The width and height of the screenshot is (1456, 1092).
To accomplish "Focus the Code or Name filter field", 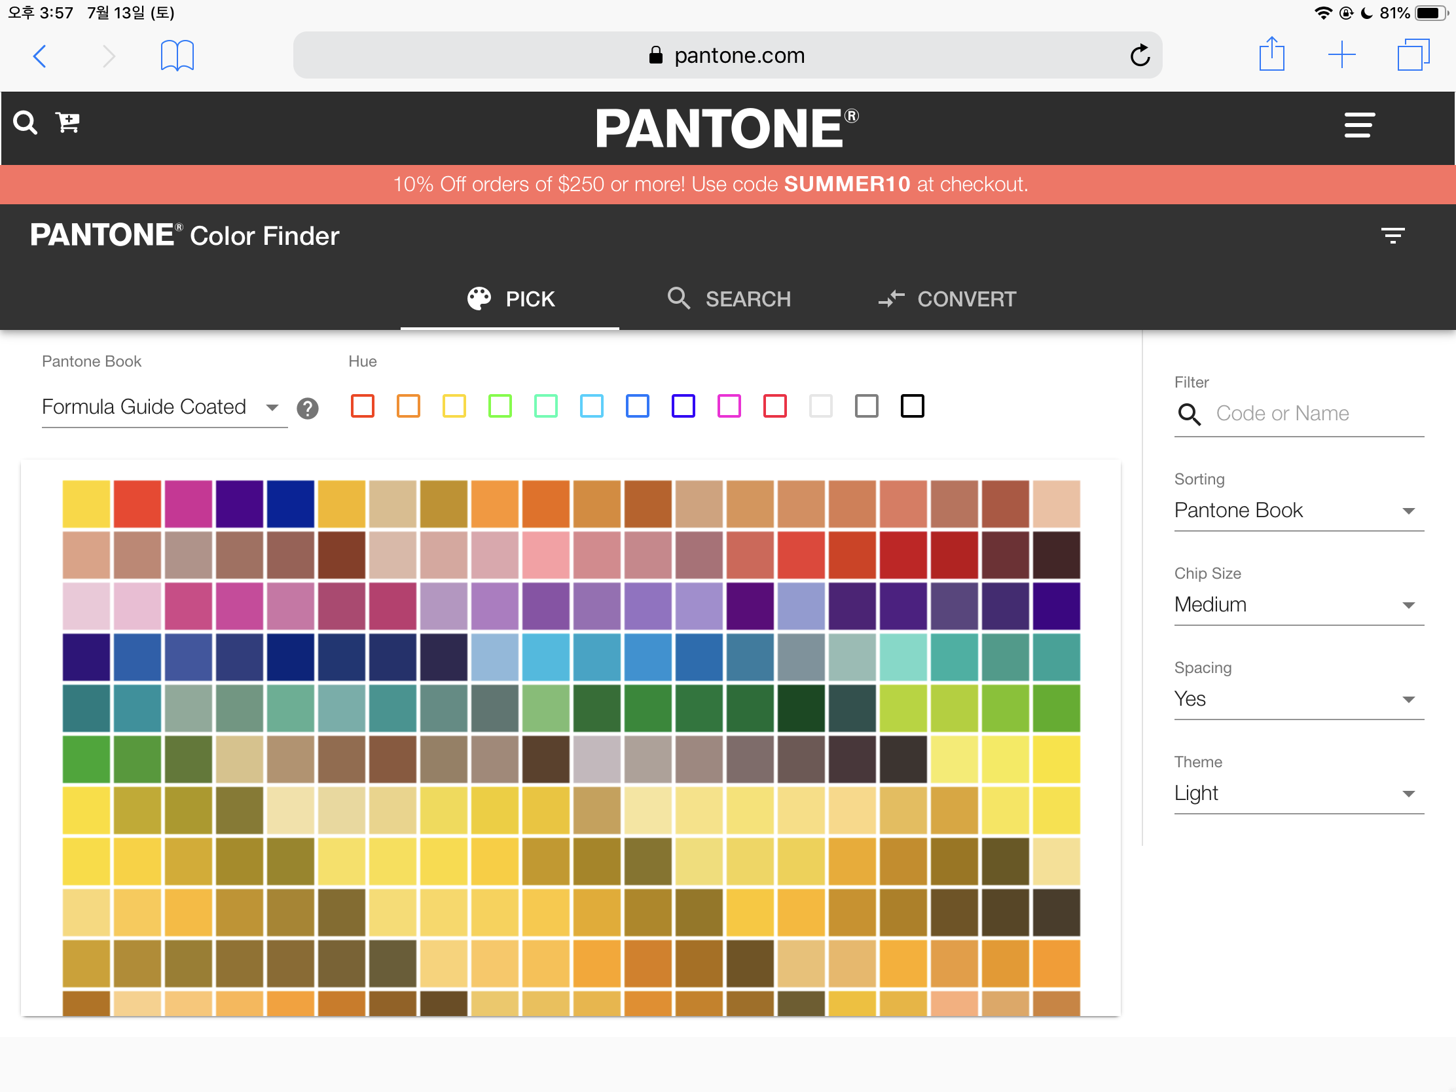I will pyautogui.click(x=1319, y=413).
